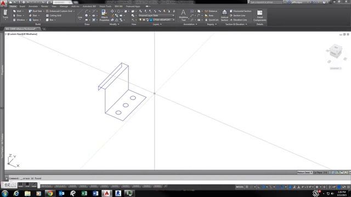The width and height of the screenshot is (351, 197).
Task: Select the Section Line tool
Action: (x=237, y=15)
